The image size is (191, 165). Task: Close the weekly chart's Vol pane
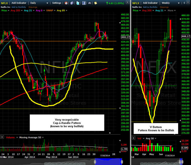133,138
